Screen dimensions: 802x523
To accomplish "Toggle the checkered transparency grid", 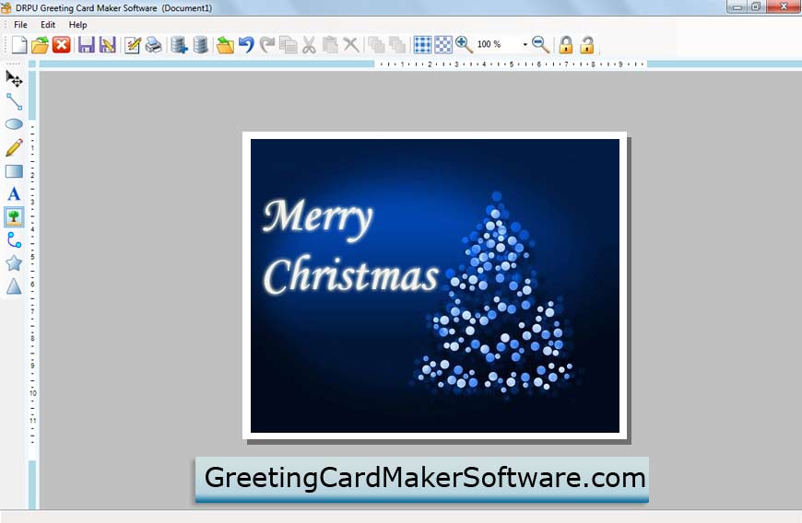I will (x=443, y=45).
